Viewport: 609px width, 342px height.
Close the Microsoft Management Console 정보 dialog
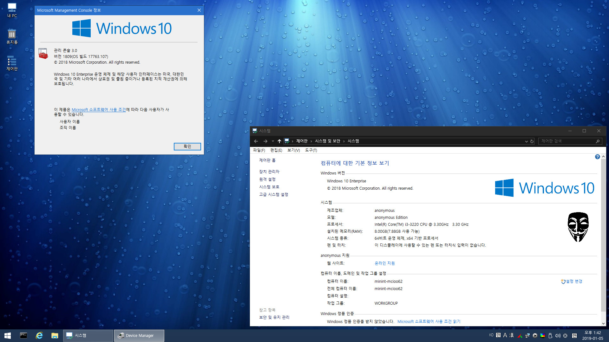199,10
